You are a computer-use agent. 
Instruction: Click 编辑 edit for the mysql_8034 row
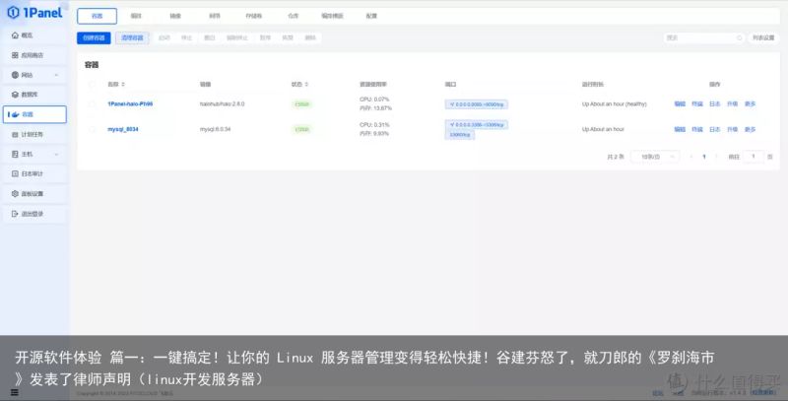(x=680, y=129)
